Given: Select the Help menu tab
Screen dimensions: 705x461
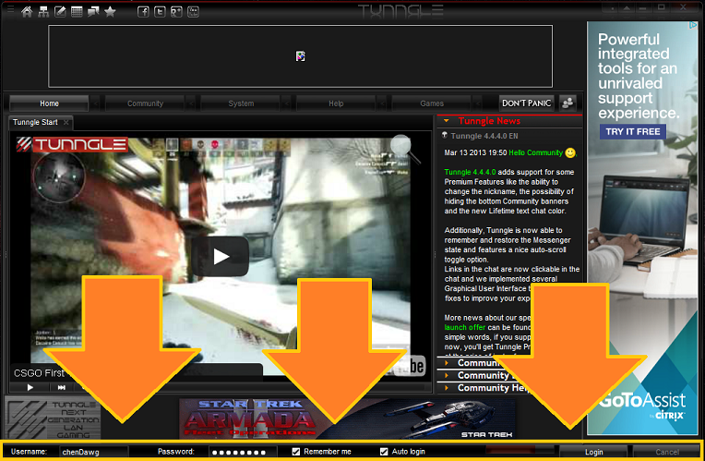Looking at the screenshot, I should (x=336, y=103).
